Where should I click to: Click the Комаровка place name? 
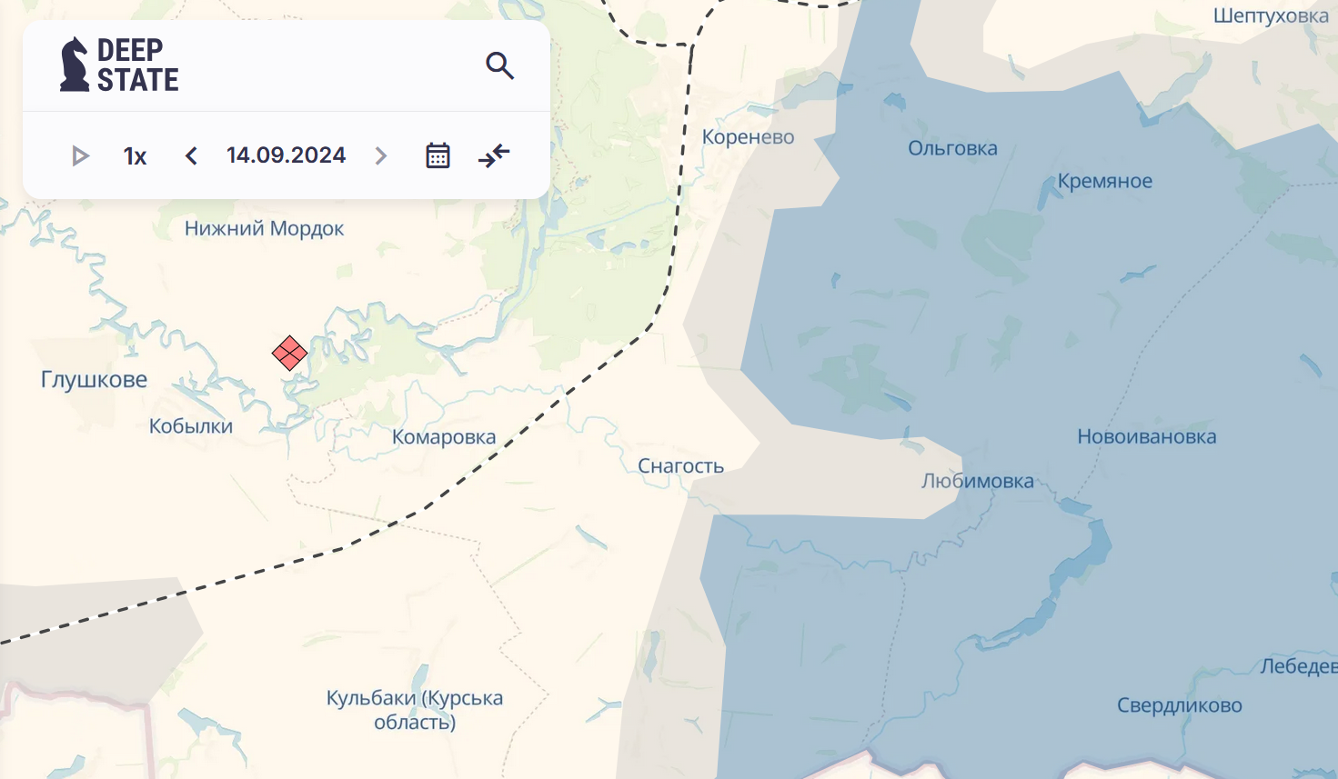(x=444, y=437)
